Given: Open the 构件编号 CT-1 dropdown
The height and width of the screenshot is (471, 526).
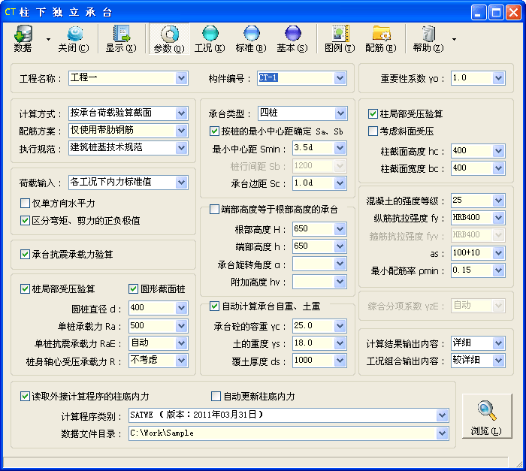Looking at the screenshot, I should [x=340, y=78].
